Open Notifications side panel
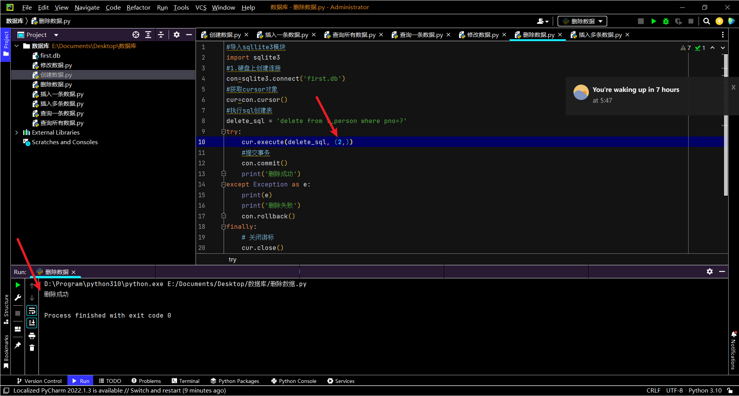The image size is (739, 396). tap(733, 350)
